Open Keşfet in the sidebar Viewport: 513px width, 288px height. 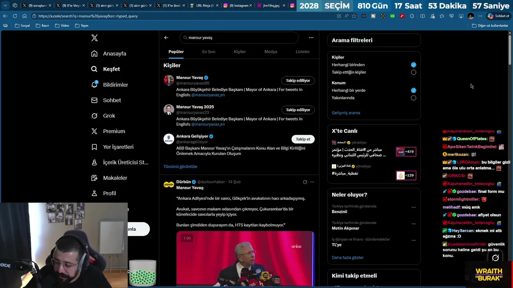[106, 69]
